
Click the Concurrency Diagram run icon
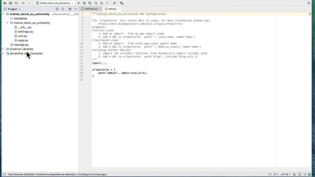click(101, 3)
